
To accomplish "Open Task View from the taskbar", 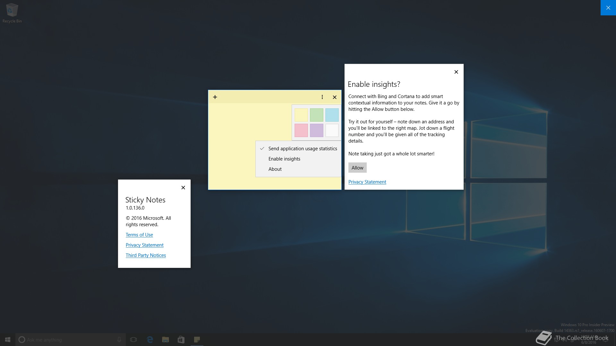I will point(133,340).
